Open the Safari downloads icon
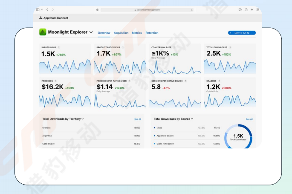The image size is (292, 194). 240,9
